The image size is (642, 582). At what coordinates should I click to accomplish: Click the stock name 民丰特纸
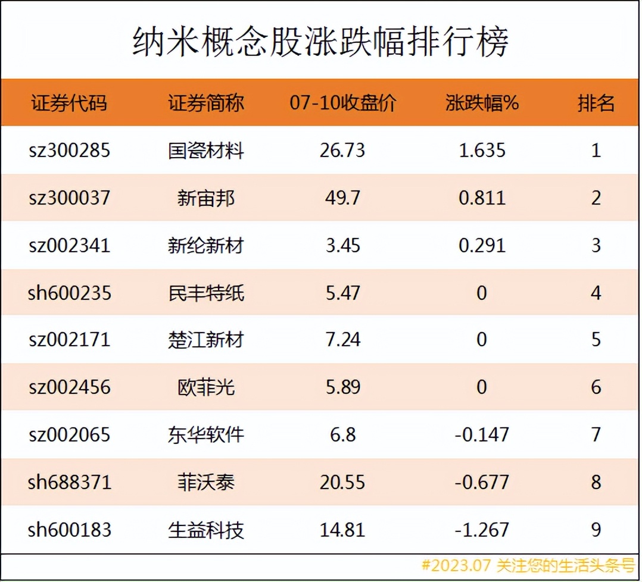(206, 293)
